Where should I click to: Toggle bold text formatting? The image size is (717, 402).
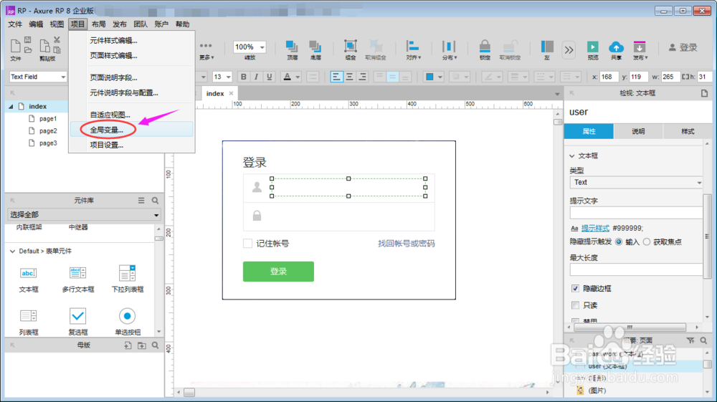pyautogui.click(x=243, y=77)
